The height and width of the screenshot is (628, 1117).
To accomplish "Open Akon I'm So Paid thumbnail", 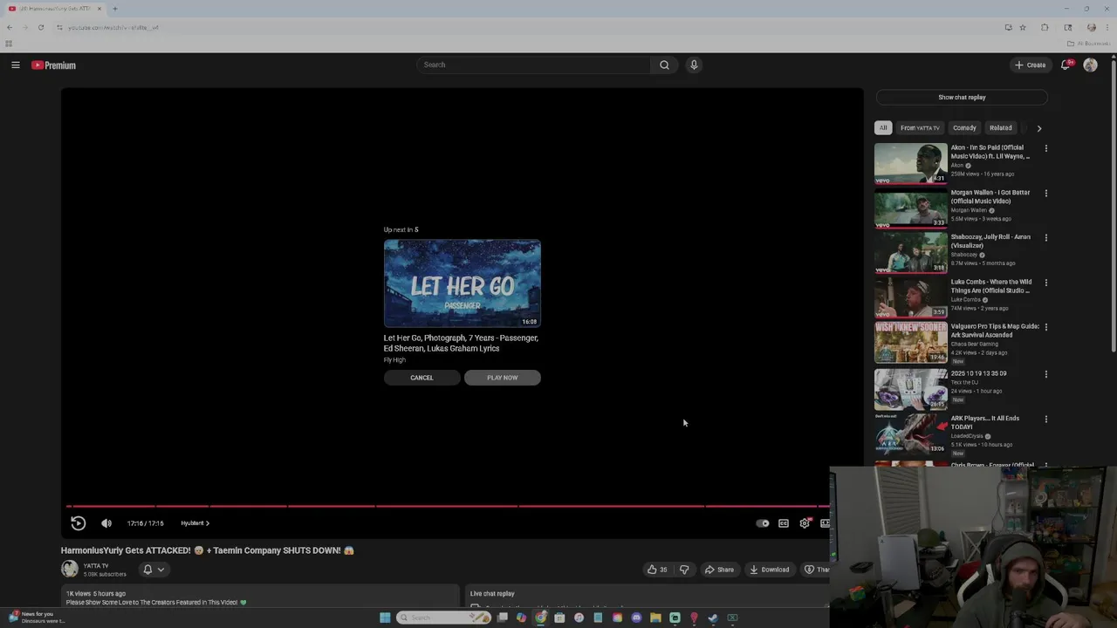I will (910, 163).
